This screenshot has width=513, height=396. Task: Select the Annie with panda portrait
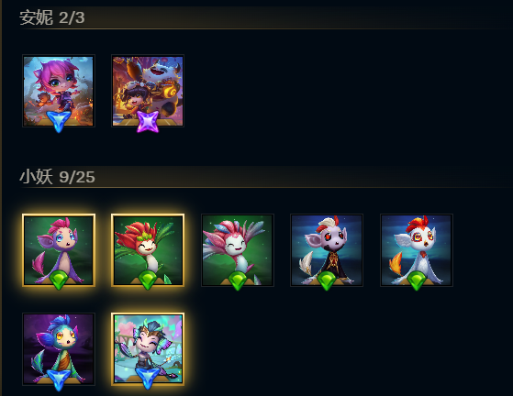(148, 91)
